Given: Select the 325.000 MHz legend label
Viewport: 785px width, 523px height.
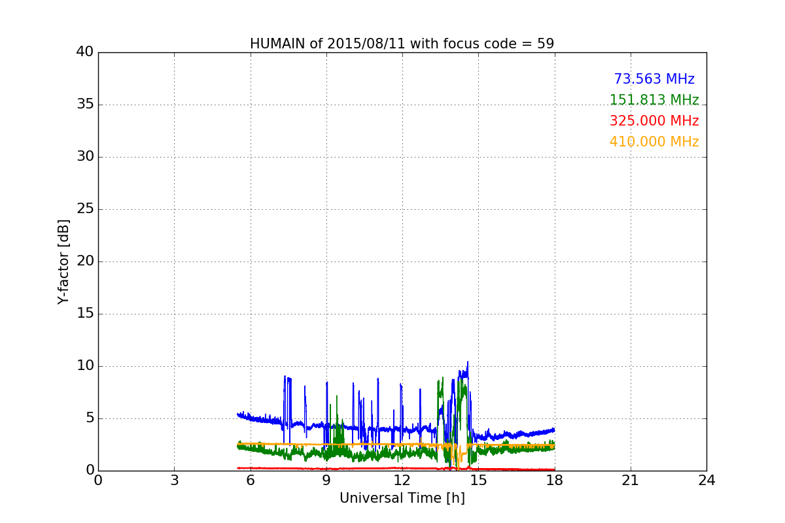Looking at the screenshot, I should [x=654, y=121].
